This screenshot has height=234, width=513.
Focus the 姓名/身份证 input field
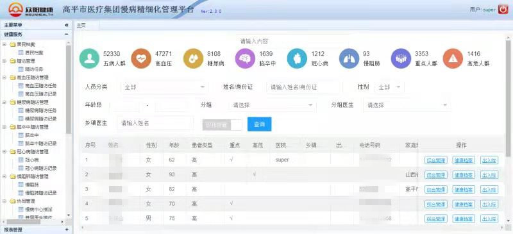pos(305,87)
